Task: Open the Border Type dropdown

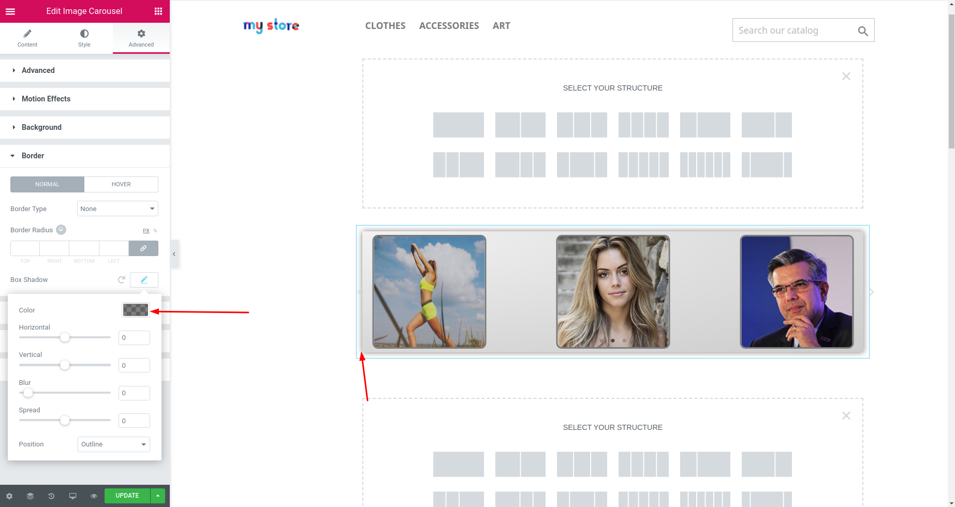Action: [117, 208]
